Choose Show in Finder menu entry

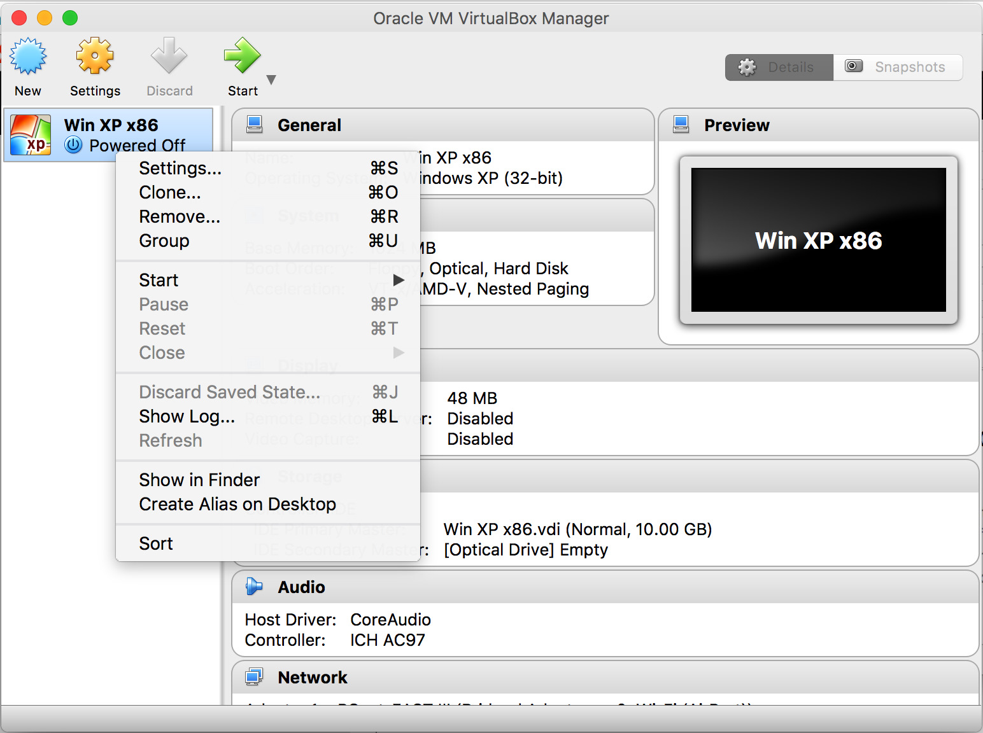pyautogui.click(x=268, y=480)
